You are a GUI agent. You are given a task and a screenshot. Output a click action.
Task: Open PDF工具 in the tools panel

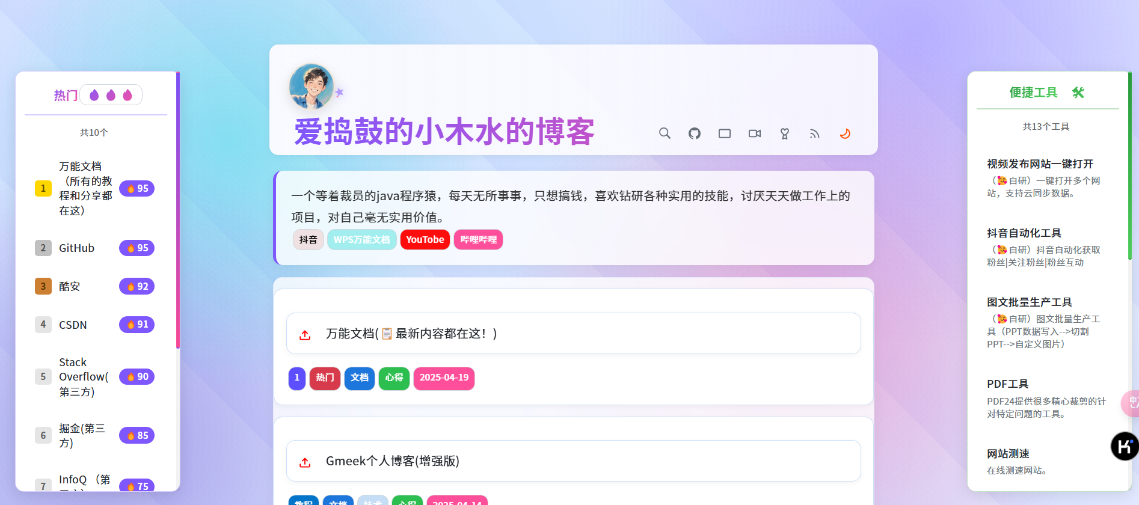tap(1008, 384)
